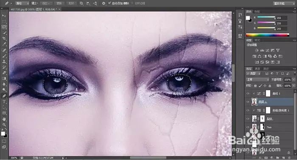The width and height of the screenshot is (297, 160).
Task: Click lock image pixels brush icon
Action: [x=260, y=86]
